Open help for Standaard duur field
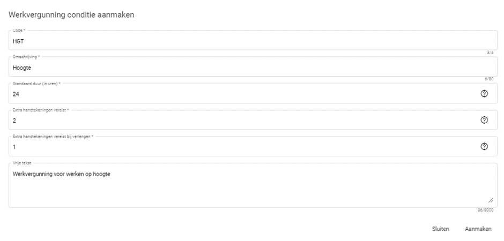Viewport: 504px width, 241px height. click(x=484, y=94)
